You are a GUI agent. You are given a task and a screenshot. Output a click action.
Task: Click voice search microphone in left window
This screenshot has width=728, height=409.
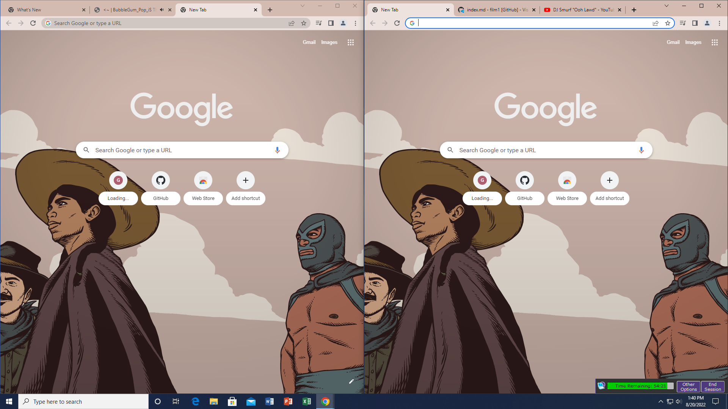point(277,150)
